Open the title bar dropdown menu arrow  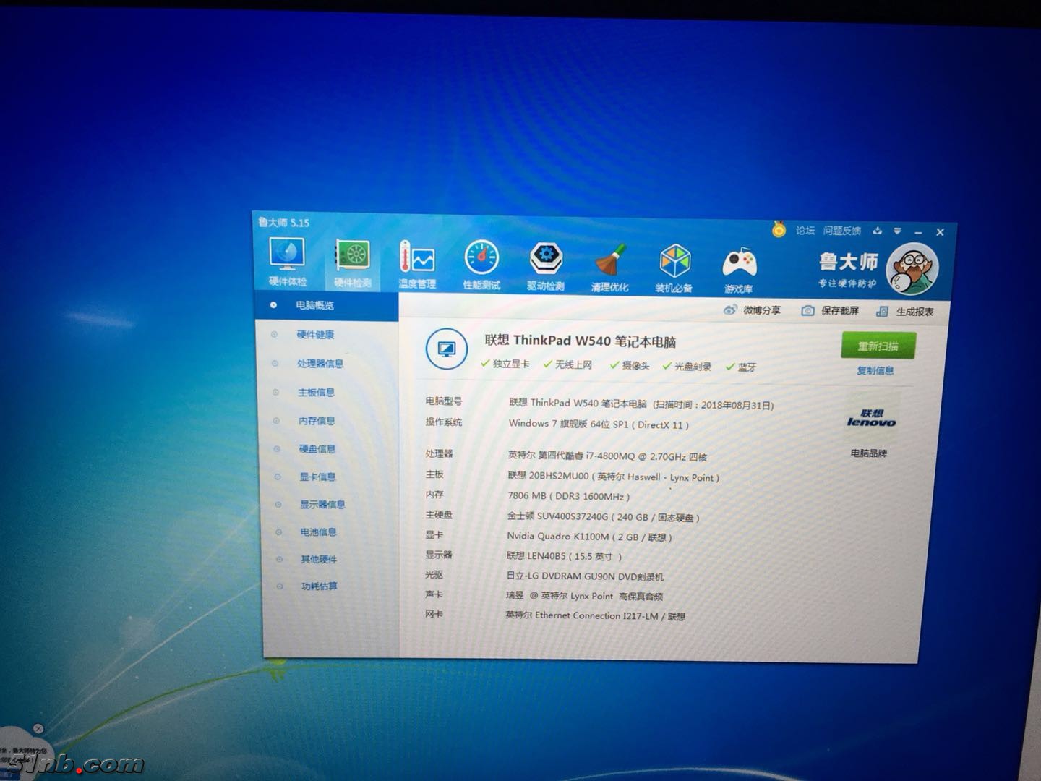point(897,231)
